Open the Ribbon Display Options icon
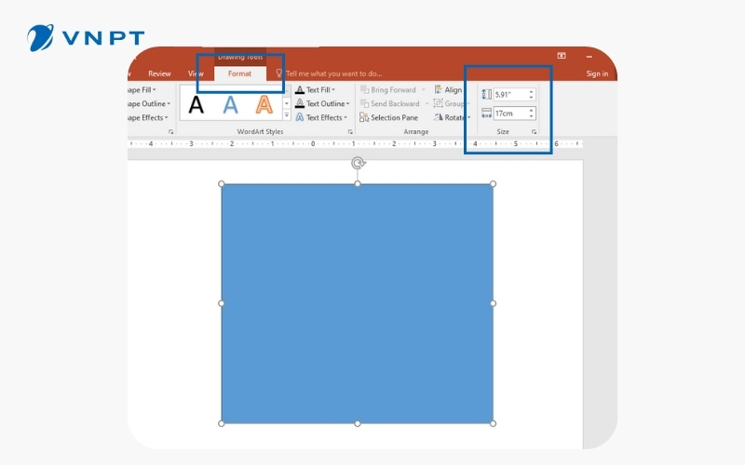Image resolution: width=745 pixels, height=465 pixels. pos(562,56)
